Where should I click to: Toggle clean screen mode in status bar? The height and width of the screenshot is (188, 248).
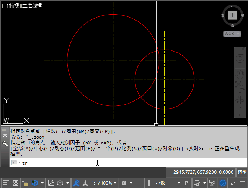[233, 183]
